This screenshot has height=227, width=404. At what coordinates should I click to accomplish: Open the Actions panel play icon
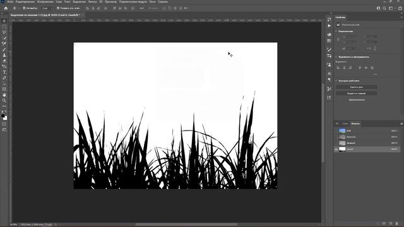(x=329, y=26)
